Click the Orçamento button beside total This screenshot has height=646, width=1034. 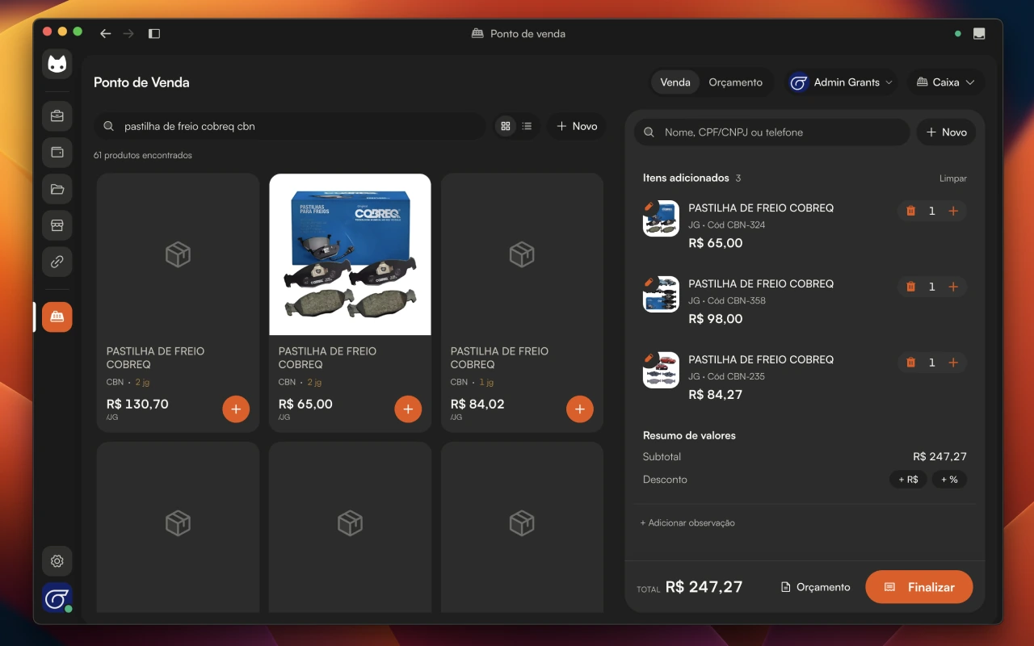tap(815, 587)
